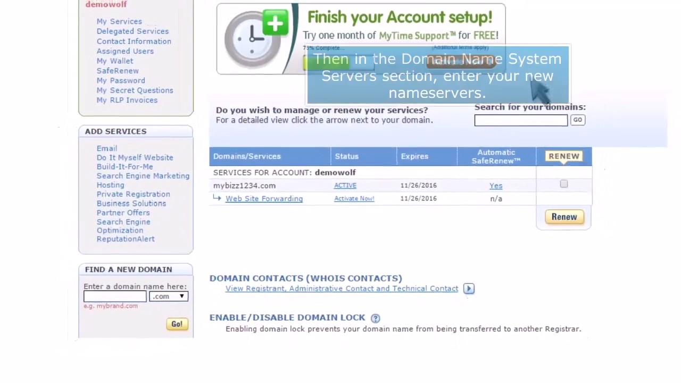
Task: Click the Expires column header
Action: pos(414,156)
